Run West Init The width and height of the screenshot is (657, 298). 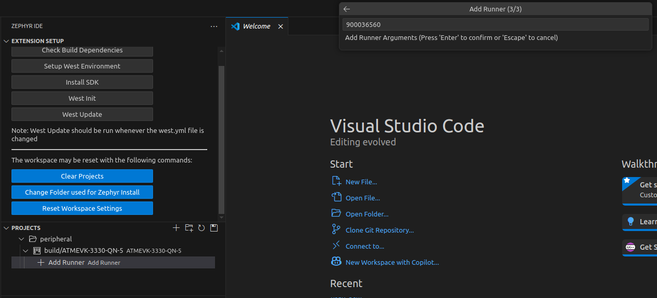[x=82, y=99]
